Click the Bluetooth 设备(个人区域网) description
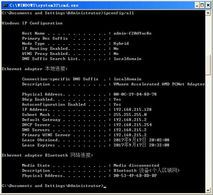 pyautogui.click(x=146, y=170)
